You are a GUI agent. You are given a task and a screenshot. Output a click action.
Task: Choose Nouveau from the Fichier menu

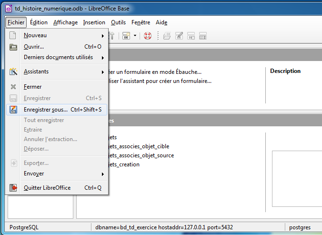pos(57,35)
